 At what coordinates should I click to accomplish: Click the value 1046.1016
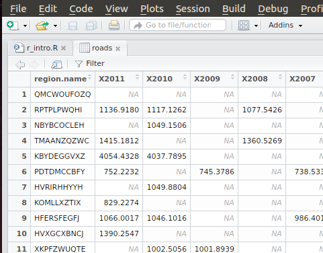pos(167,218)
